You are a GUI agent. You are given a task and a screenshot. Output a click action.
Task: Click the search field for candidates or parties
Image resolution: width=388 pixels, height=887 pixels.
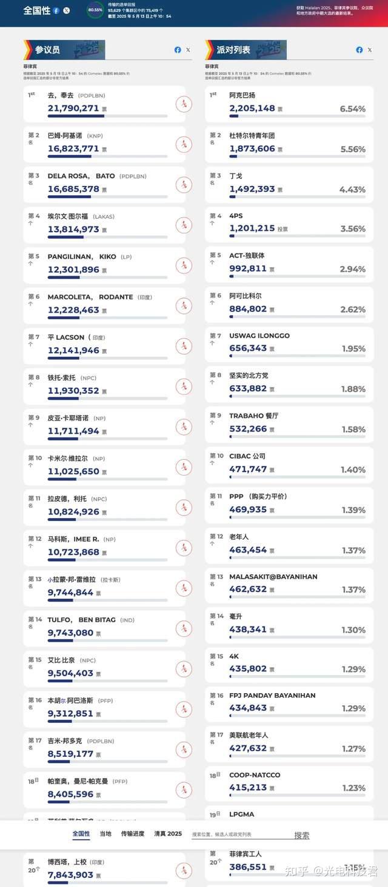(239, 834)
